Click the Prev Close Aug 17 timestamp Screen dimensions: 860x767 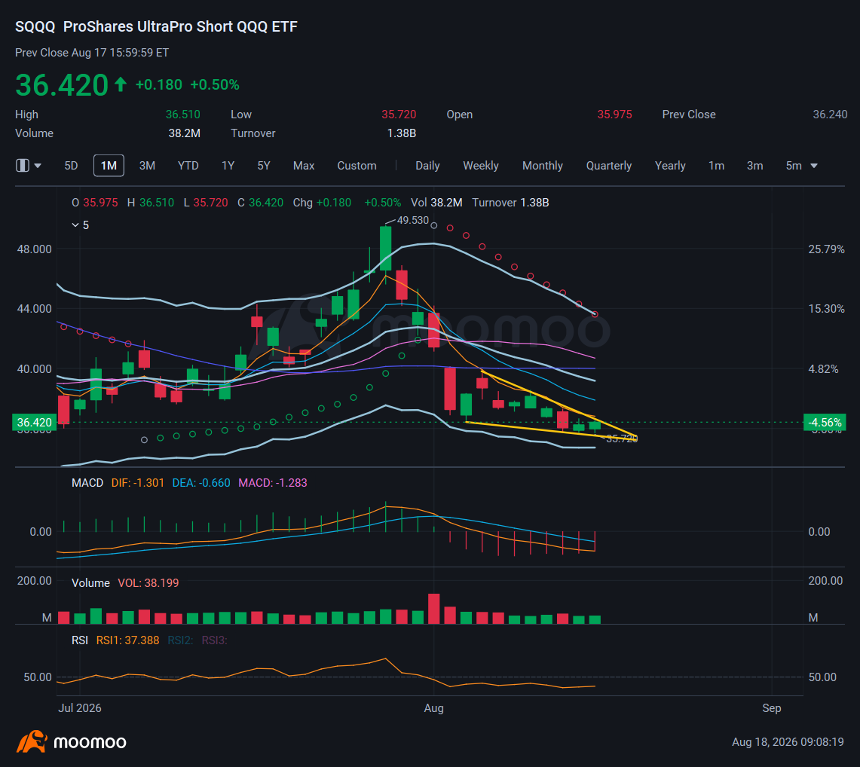point(92,53)
